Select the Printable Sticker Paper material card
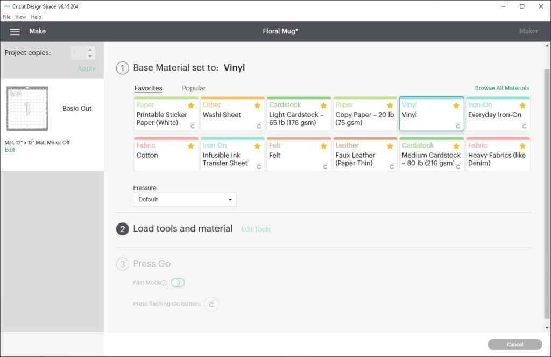Image resolution: width=551 pixels, height=357 pixels. coord(166,114)
